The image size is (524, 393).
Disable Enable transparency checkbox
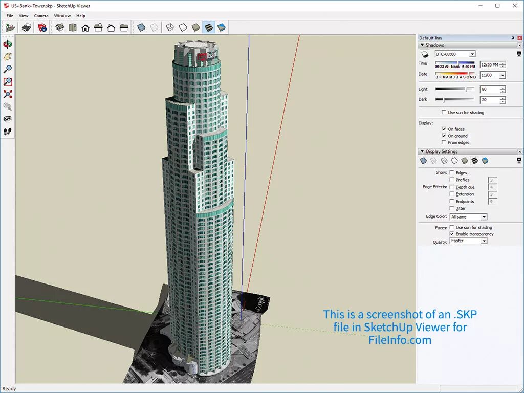click(452, 234)
